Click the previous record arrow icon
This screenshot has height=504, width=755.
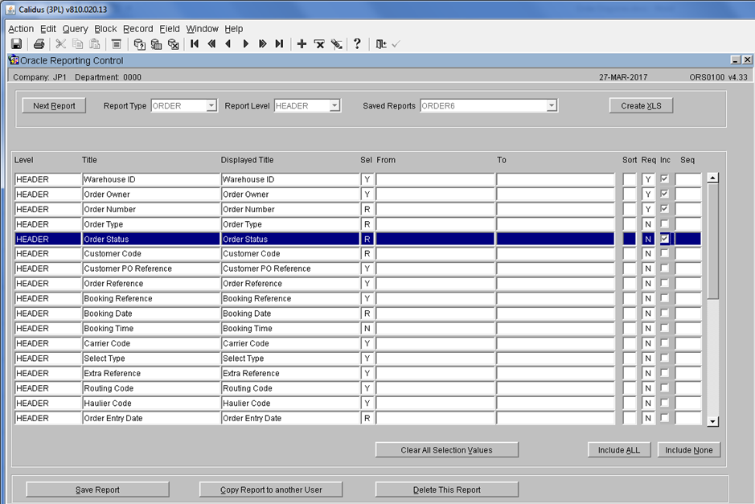[228, 44]
